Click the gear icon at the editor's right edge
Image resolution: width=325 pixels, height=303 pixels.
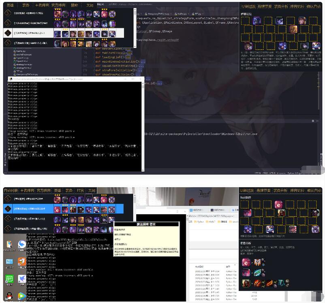click(313, 121)
